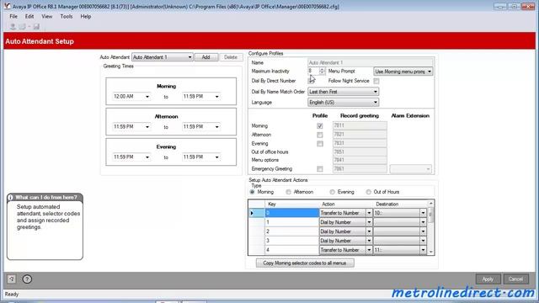Select the Afternoon type radio button
The height and width of the screenshot is (303, 539).
(x=288, y=192)
